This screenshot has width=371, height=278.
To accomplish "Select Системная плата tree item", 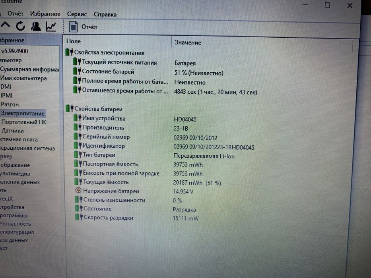I will click(19, 139).
